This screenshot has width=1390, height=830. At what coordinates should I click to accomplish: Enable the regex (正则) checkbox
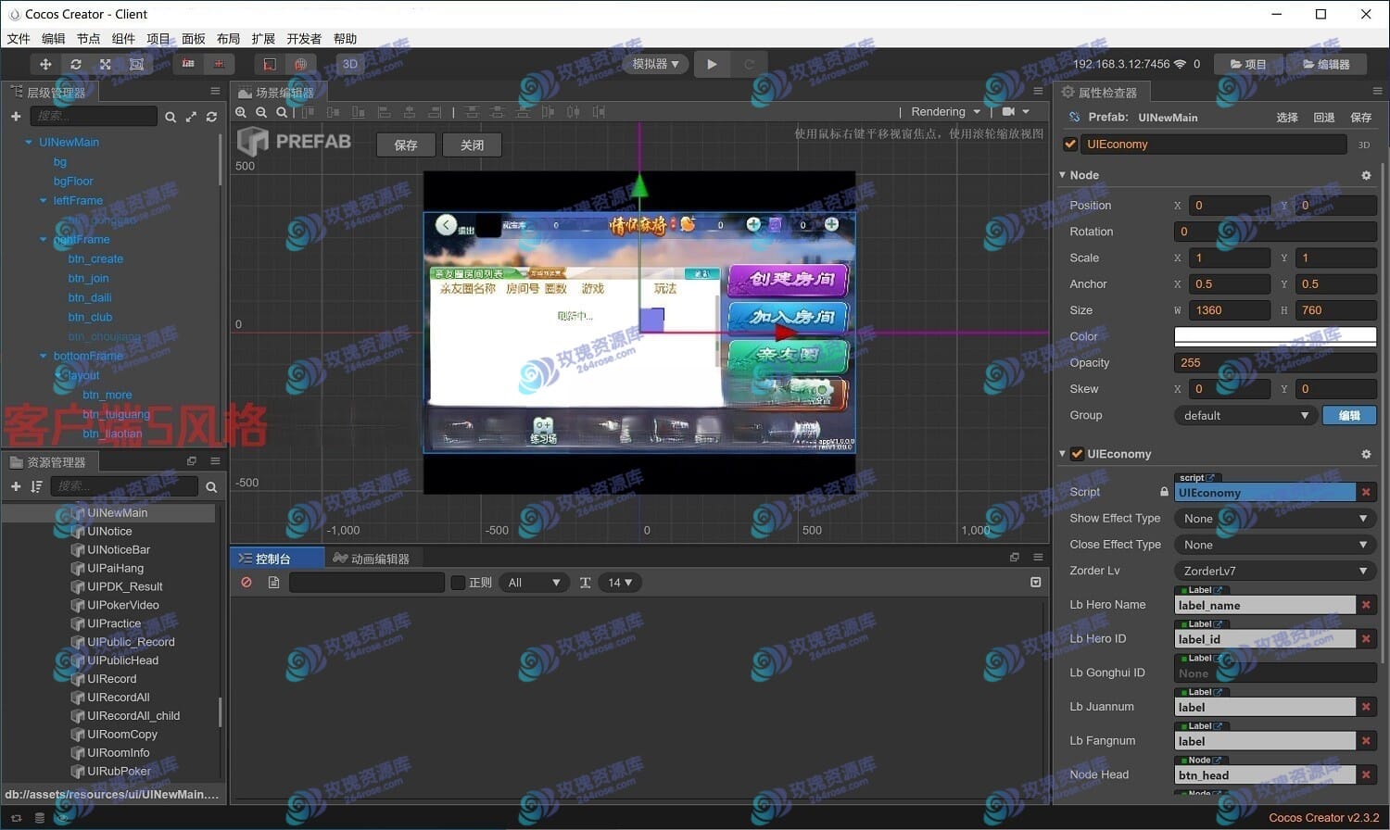click(x=458, y=583)
